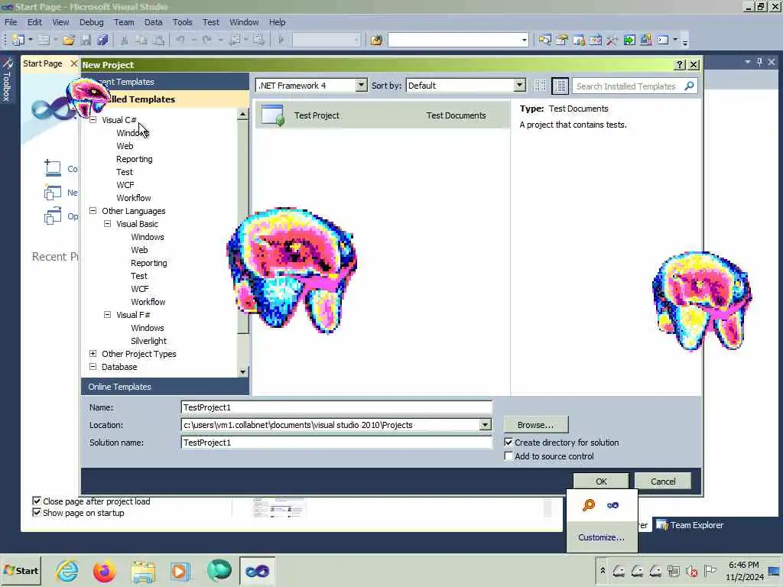
Task: Open the Debug menu
Action: 92,22
